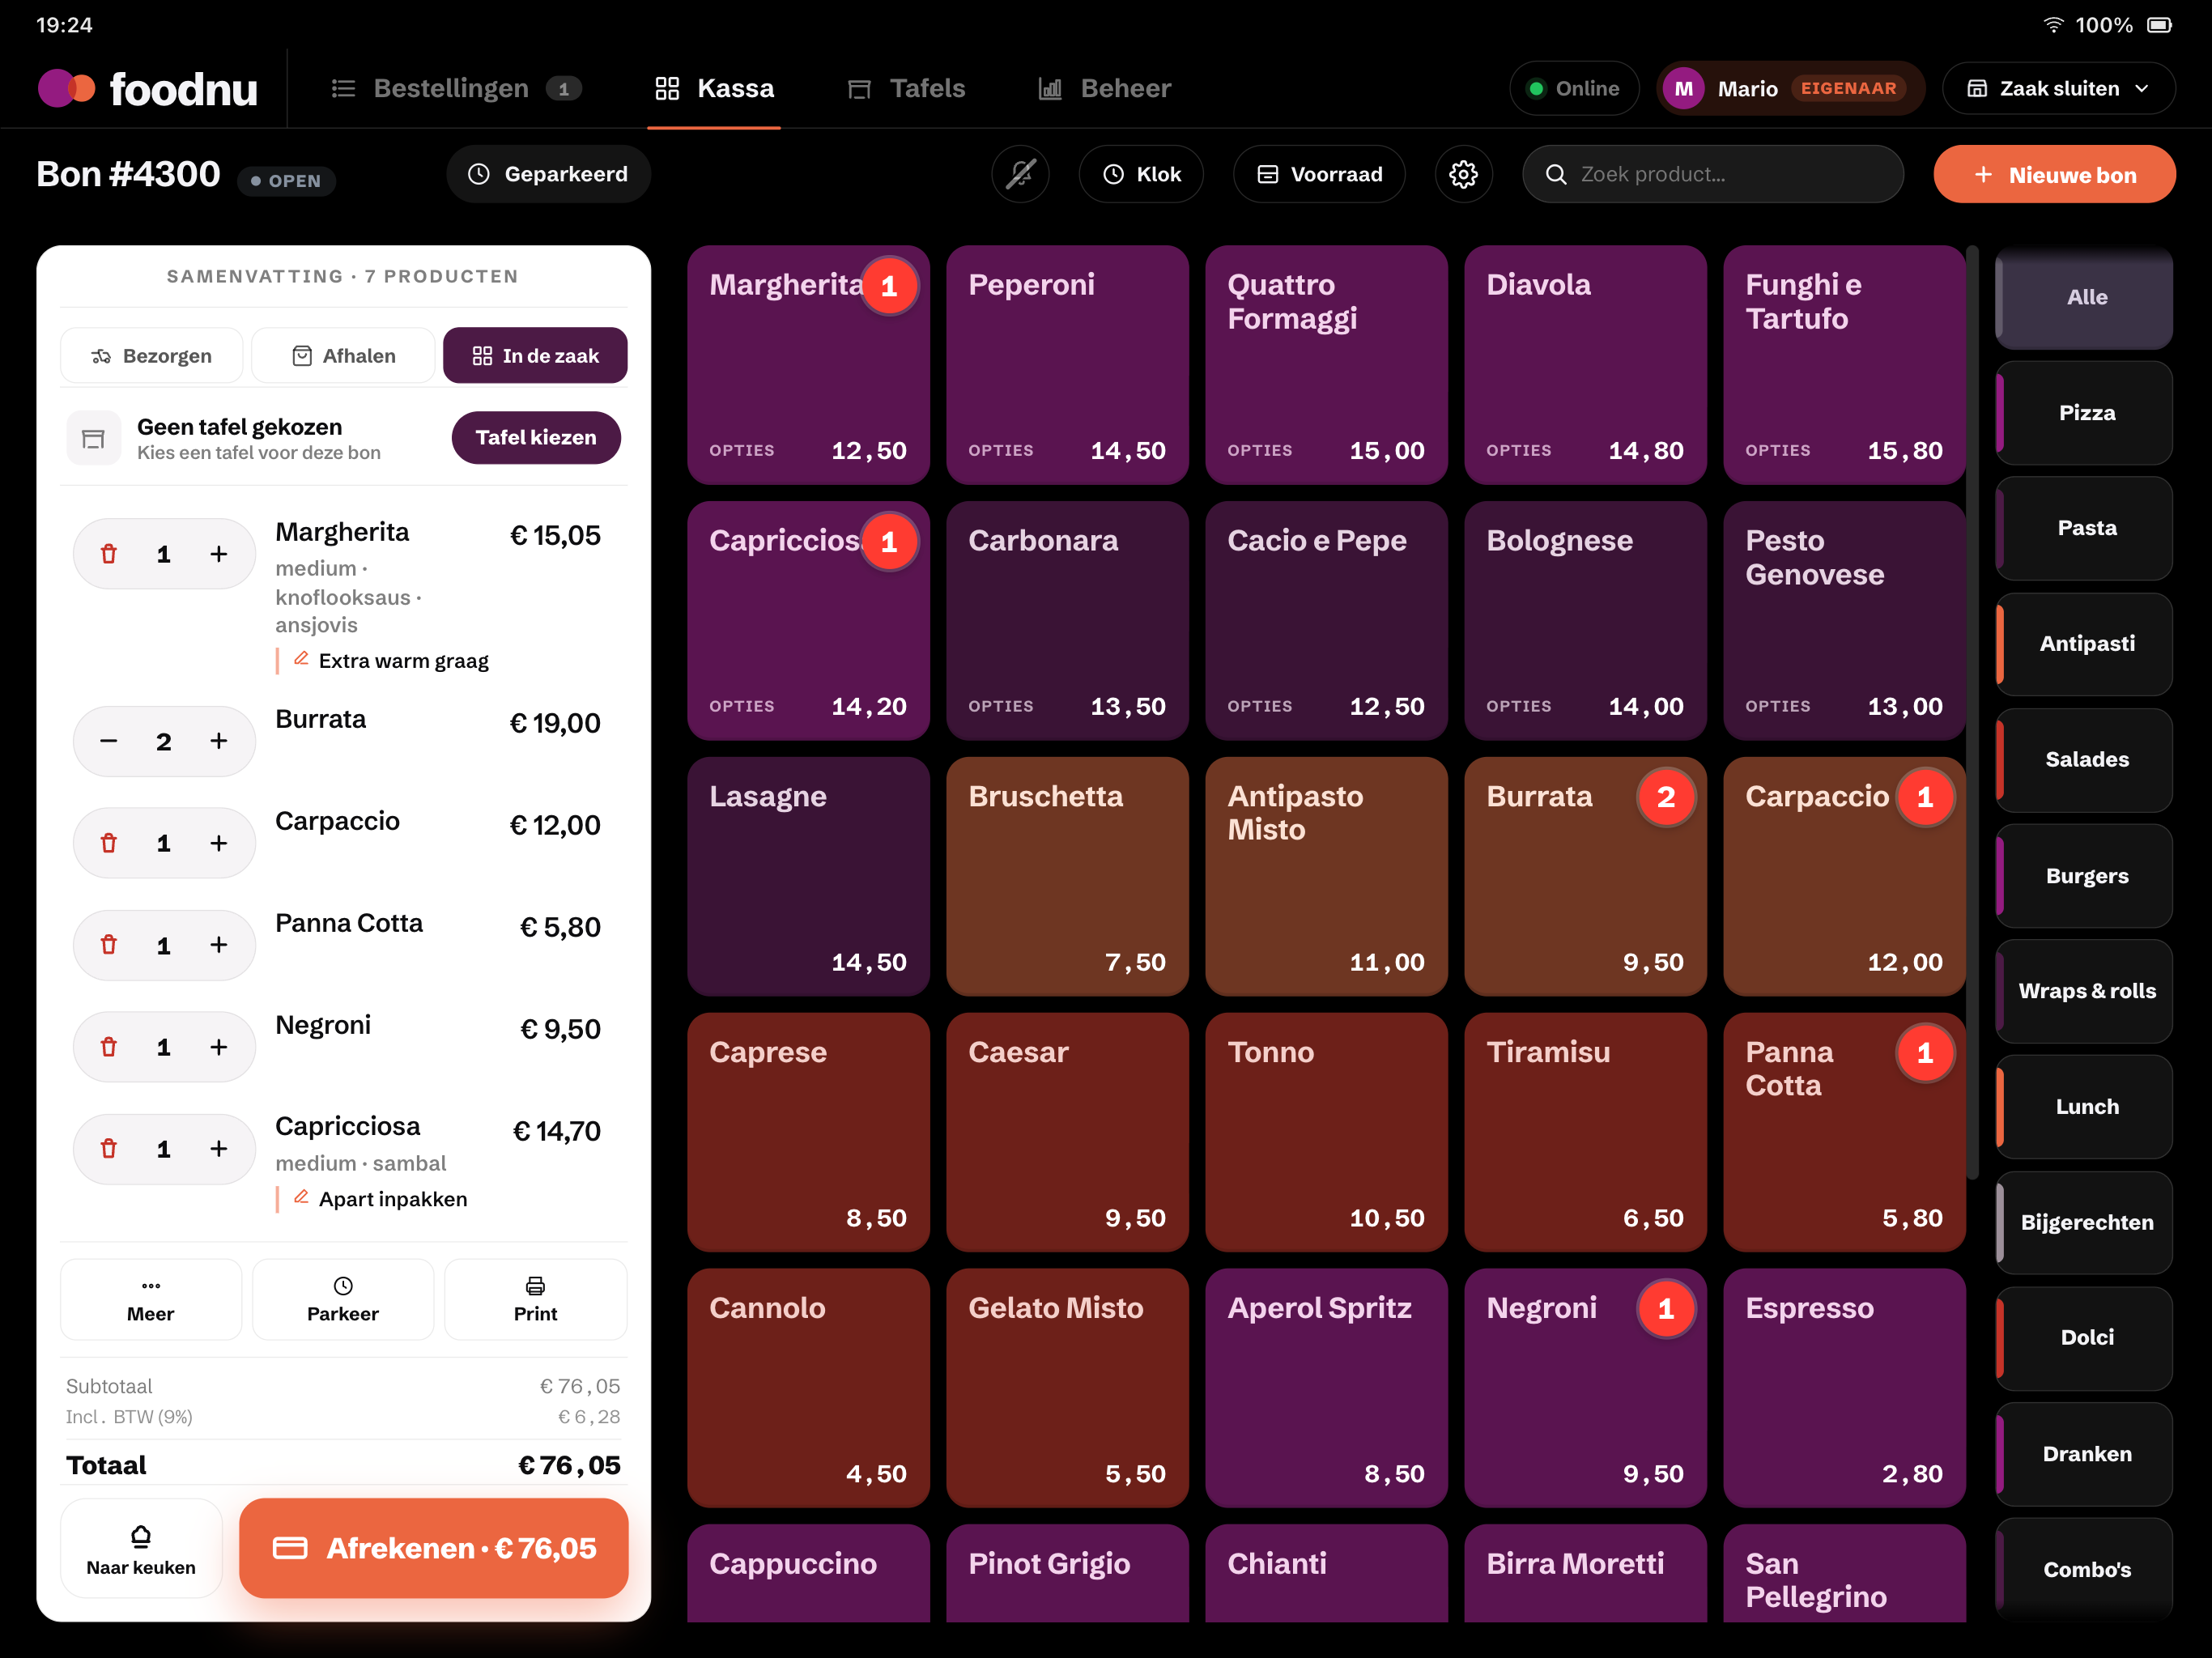Click the crossed-out pencil icon in toolbar
This screenshot has height=1658, width=2212.
(1020, 174)
